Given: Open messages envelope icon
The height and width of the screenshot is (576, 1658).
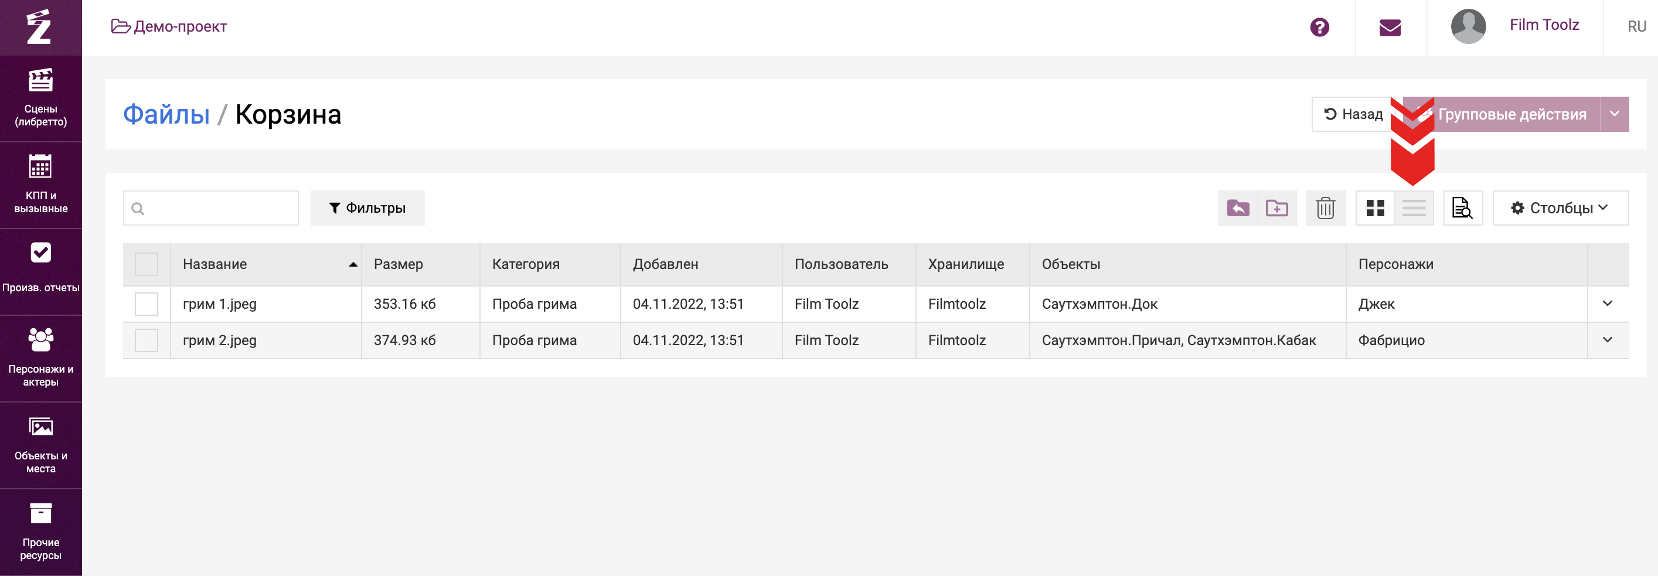Looking at the screenshot, I should [x=1390, y=27].
